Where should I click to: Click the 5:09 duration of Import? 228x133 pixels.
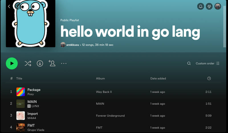[x=208, y=116]
